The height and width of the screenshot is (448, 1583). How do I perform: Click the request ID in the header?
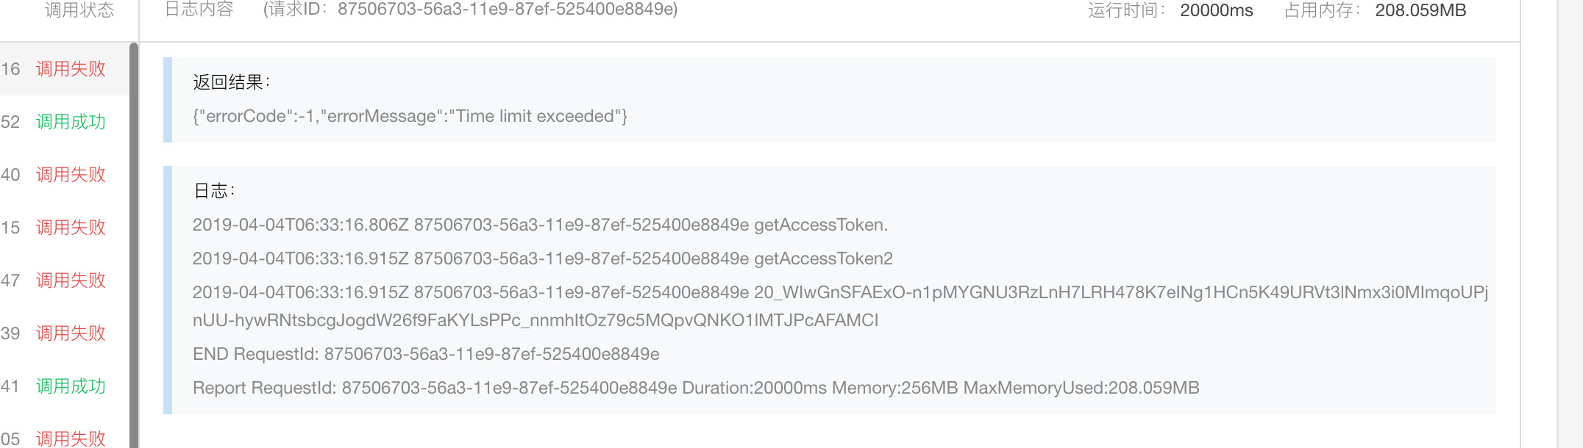coord(471,10)
